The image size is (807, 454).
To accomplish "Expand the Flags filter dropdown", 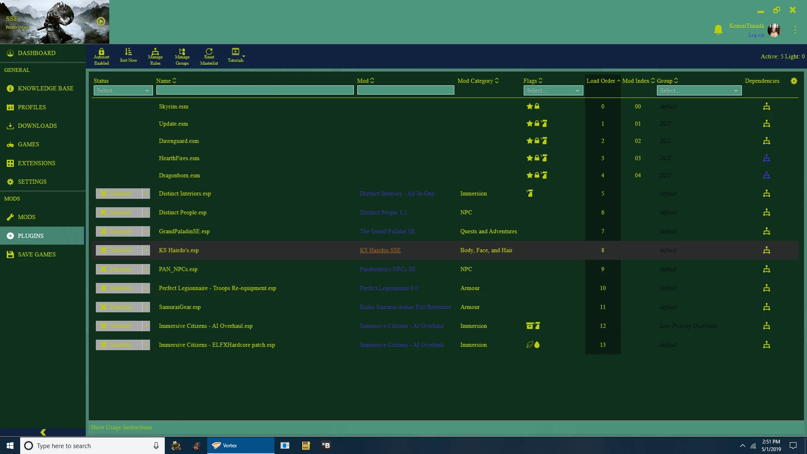I will (554, 90).
